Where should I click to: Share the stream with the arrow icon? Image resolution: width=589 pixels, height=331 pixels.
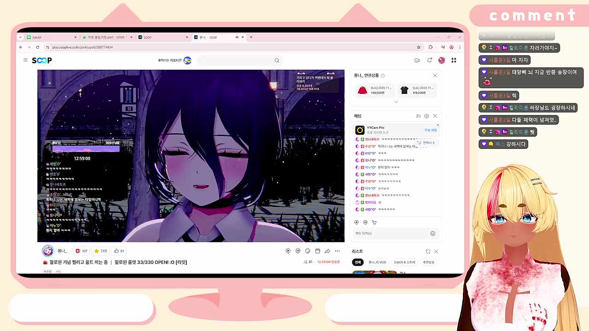coord(327,251)
